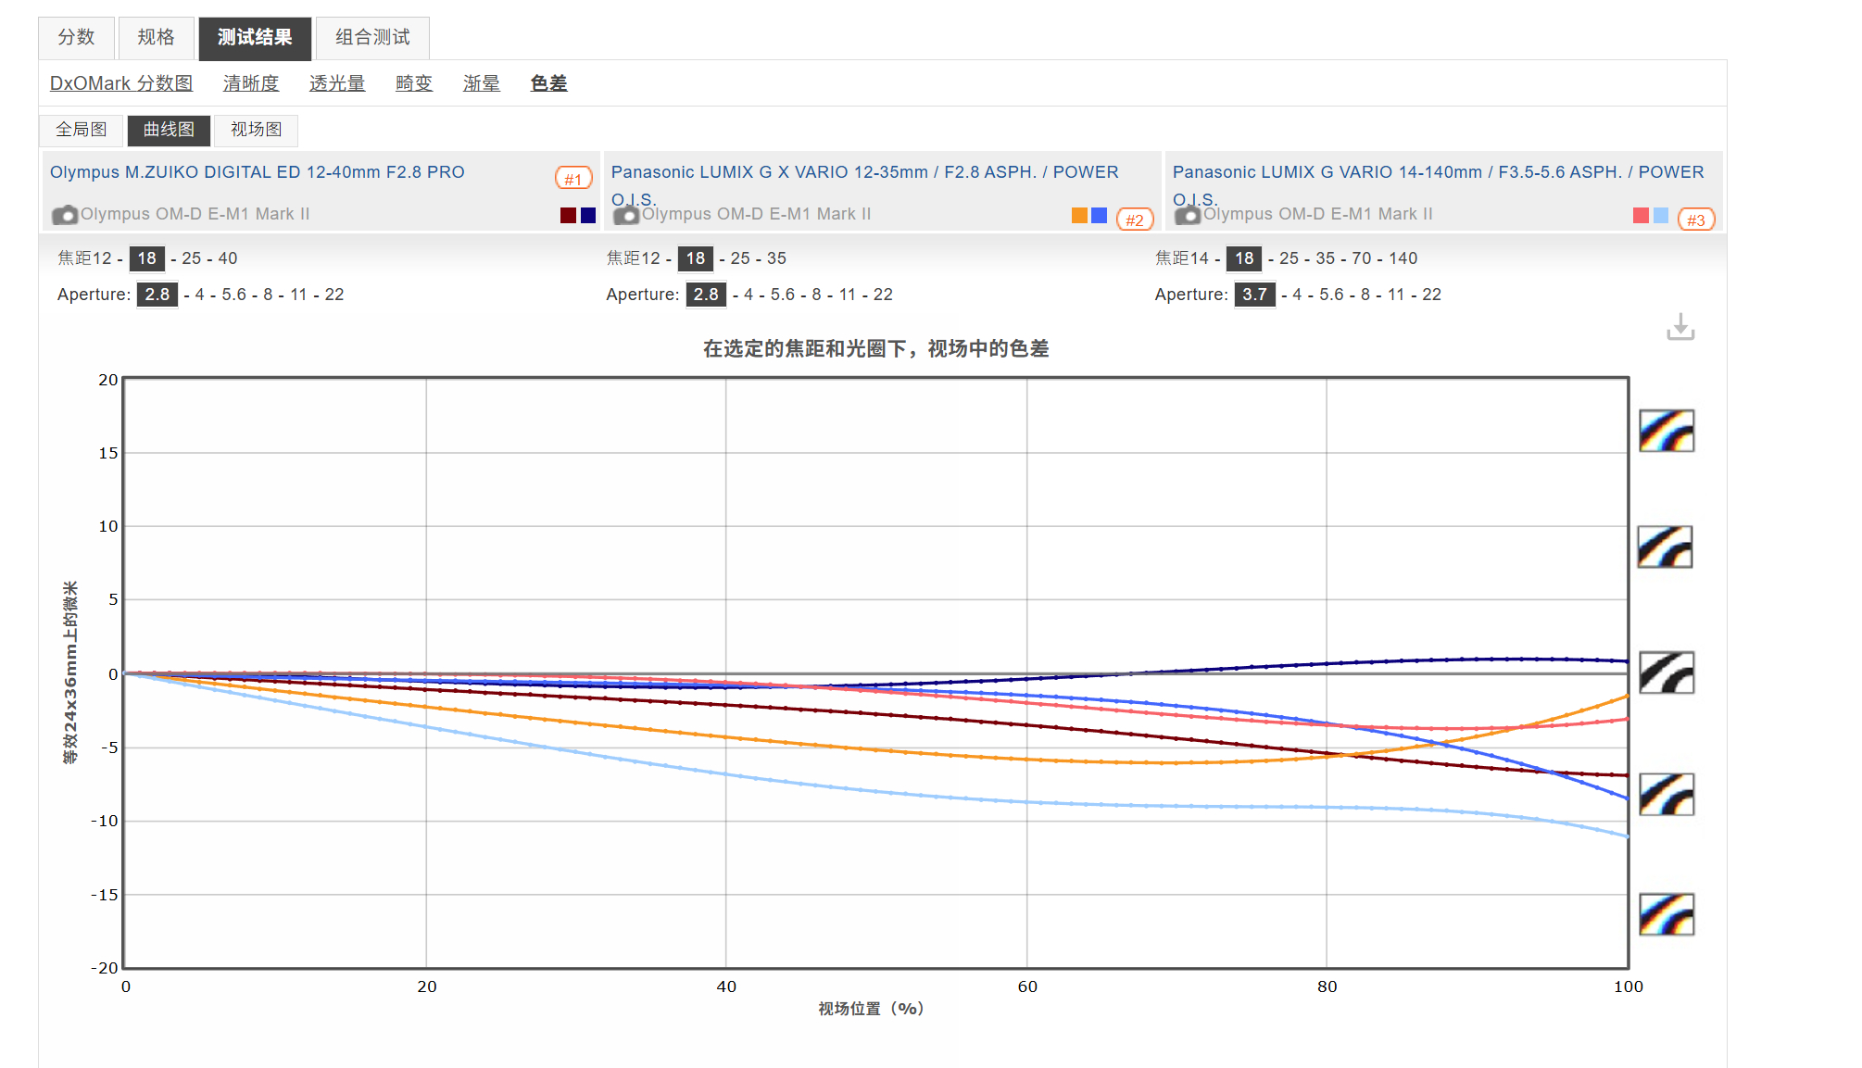1862x1068 pixels.
Task: Switch to the 组合测试 tab
Action: point(372,37)
